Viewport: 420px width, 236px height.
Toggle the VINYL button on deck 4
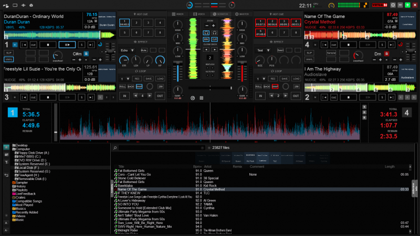click(309, 59)
